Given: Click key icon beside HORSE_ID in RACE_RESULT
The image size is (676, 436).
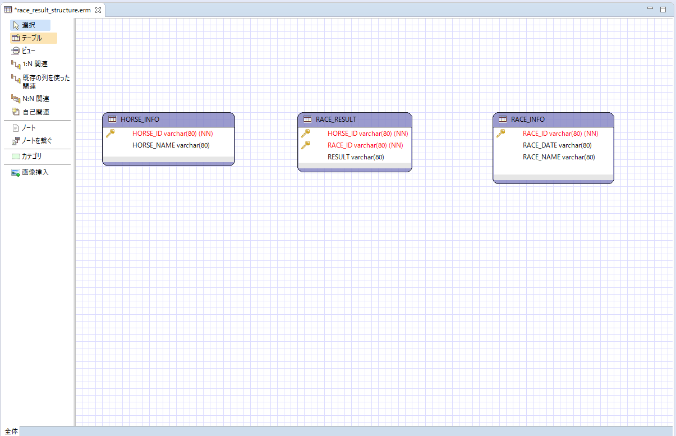Looking at the screenshot, I should (306, 134).
